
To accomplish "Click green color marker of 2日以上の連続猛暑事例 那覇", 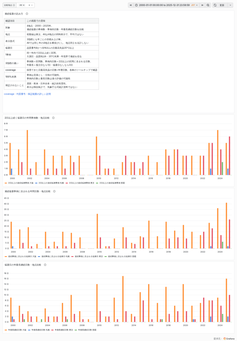I will (x=97, y=183).
